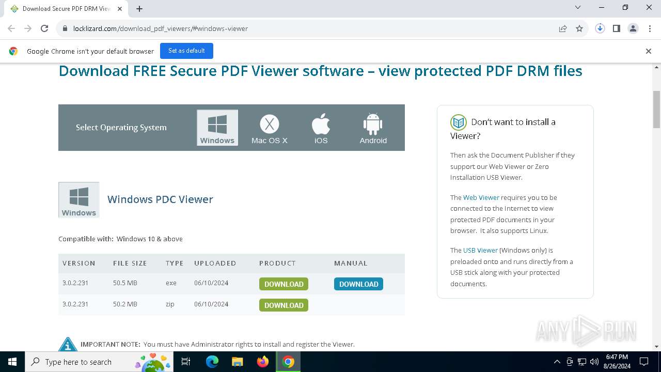
Task: Click the scrollbar down arrow
Action: click(656, 347)
